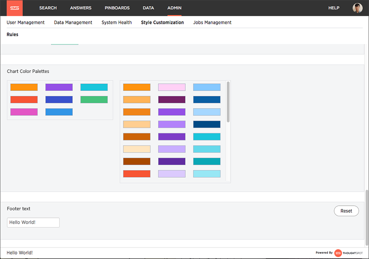Open the System Health tab

(x=116, y=23)
